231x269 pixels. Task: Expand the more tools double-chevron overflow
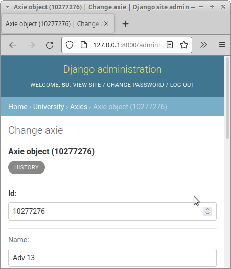point(204,45)
